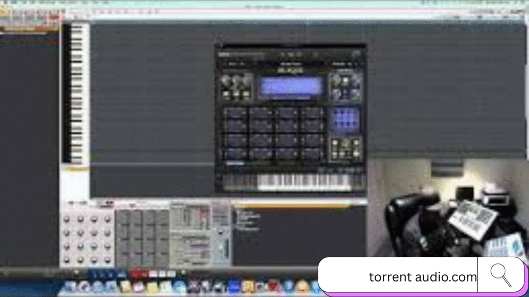Trigger the bottom-right pad of the 4x4 drum grid
This screenshot has height=297, width=529.
pyautogui.click(x=312, y=153)
